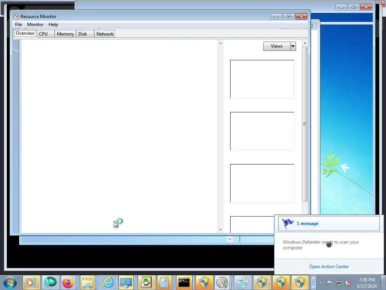Click the Action Center flag in system tray
Viewport: 386px width, 290px height.
click(x=329, y=282)
